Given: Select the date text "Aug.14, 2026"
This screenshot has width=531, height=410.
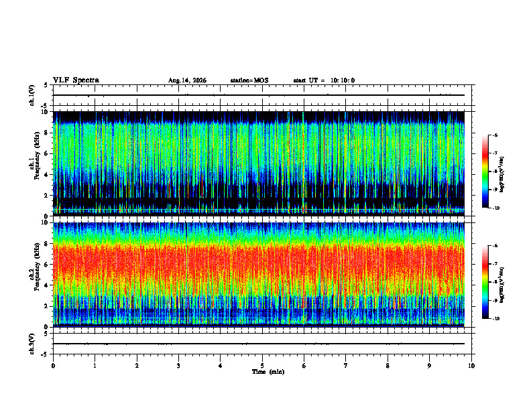Looking at the screenshot, I should tap(187, 80).
